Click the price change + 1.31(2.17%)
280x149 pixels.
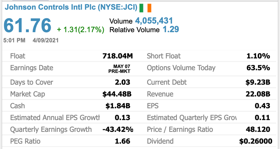pos(81,29)
